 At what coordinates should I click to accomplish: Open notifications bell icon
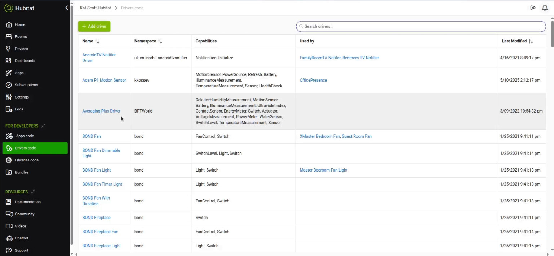pyautogui.click(x=545, y=8)
